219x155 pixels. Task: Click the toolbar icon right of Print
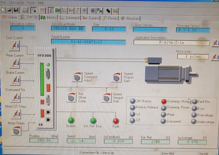click(x=33, y=11)
